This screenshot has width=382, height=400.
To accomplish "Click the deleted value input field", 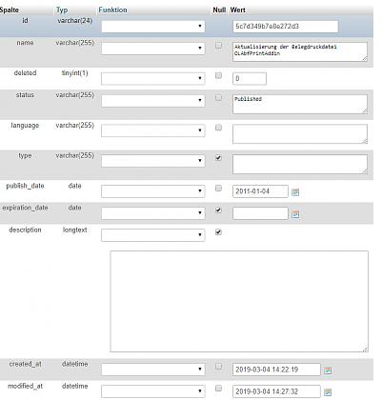I will pyautogui.click(x=250, y=78).
